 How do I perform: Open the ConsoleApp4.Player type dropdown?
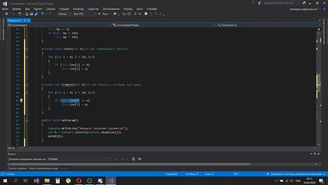tap(164, 25)
